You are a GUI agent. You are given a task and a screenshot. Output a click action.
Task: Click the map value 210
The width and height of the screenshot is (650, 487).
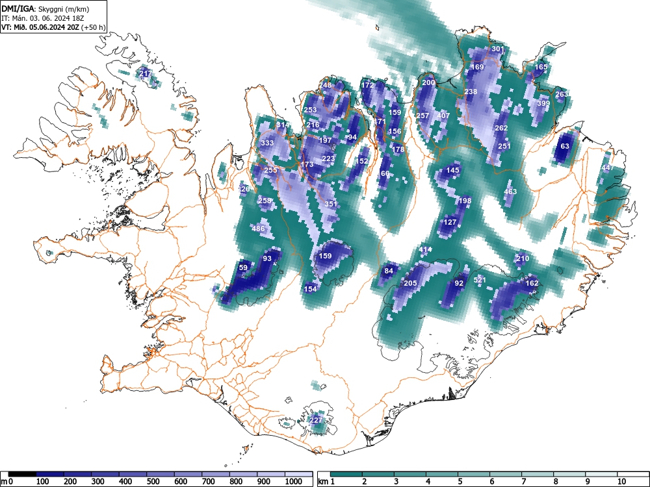click(523, 258)
